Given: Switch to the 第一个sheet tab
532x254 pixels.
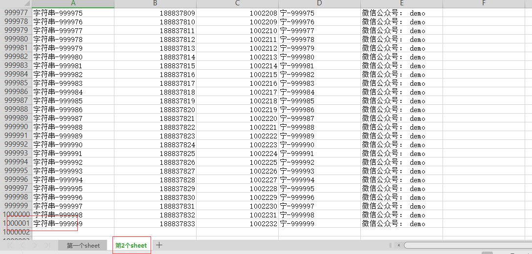Looking at the screenshot, I should click(x=84, y=246).
